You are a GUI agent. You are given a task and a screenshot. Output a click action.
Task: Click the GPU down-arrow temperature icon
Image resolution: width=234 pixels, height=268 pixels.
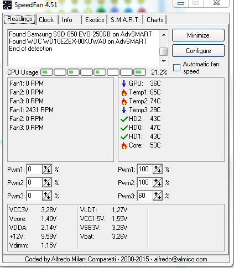tap(124, 83)
